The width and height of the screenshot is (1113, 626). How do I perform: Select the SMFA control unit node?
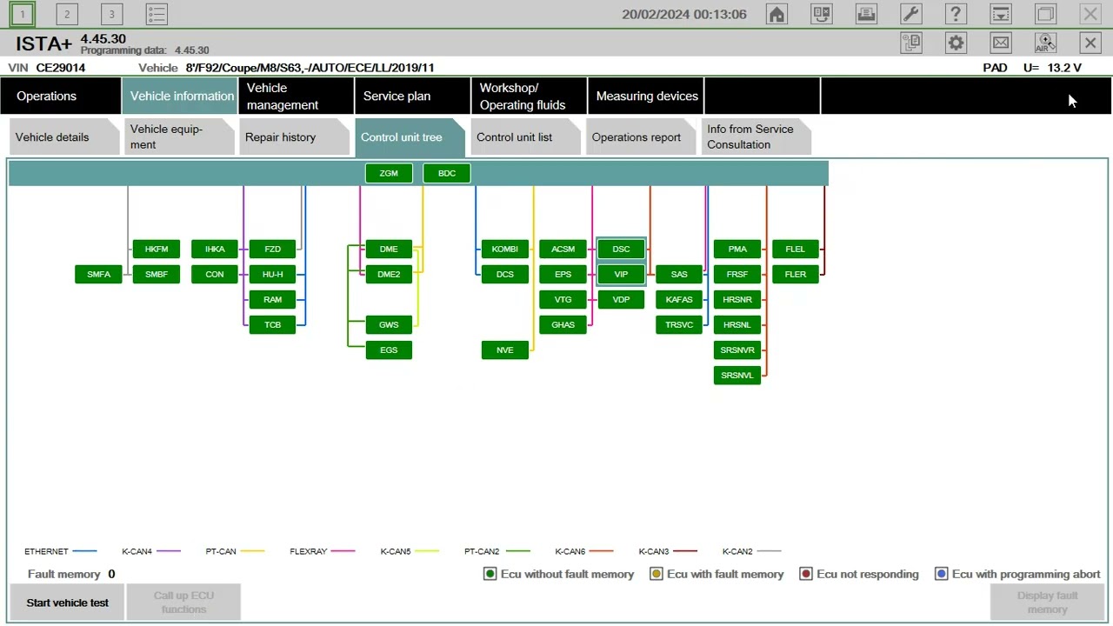point(98,274)
